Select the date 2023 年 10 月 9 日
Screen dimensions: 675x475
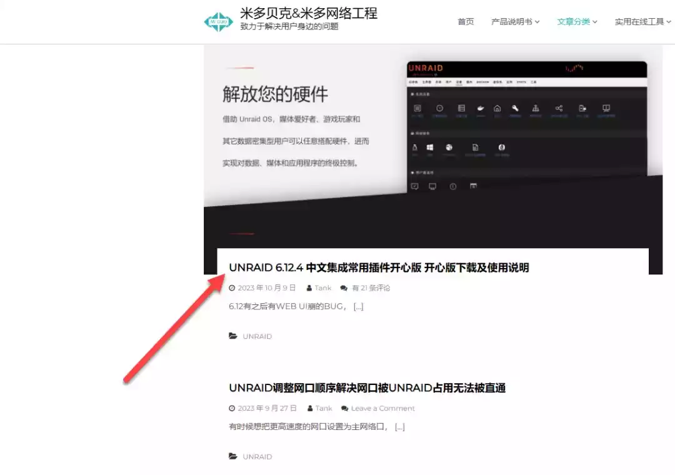[266, 287]
